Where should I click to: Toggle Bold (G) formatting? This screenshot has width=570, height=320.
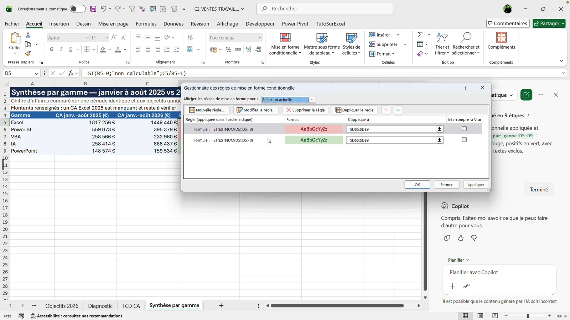[x=52, y=49]
